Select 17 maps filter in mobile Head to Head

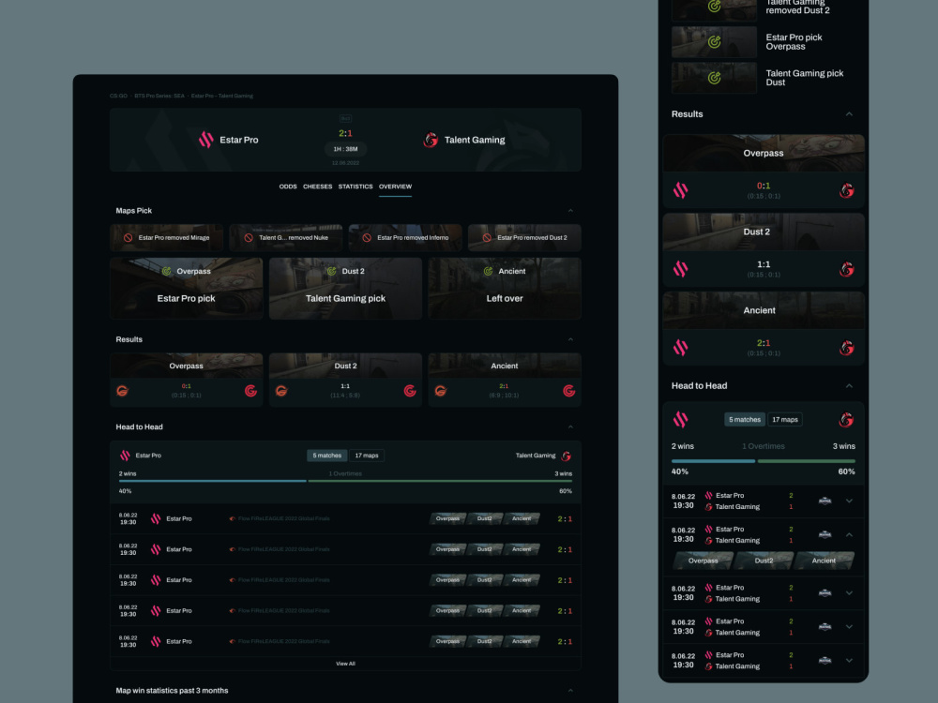(785, 420)
